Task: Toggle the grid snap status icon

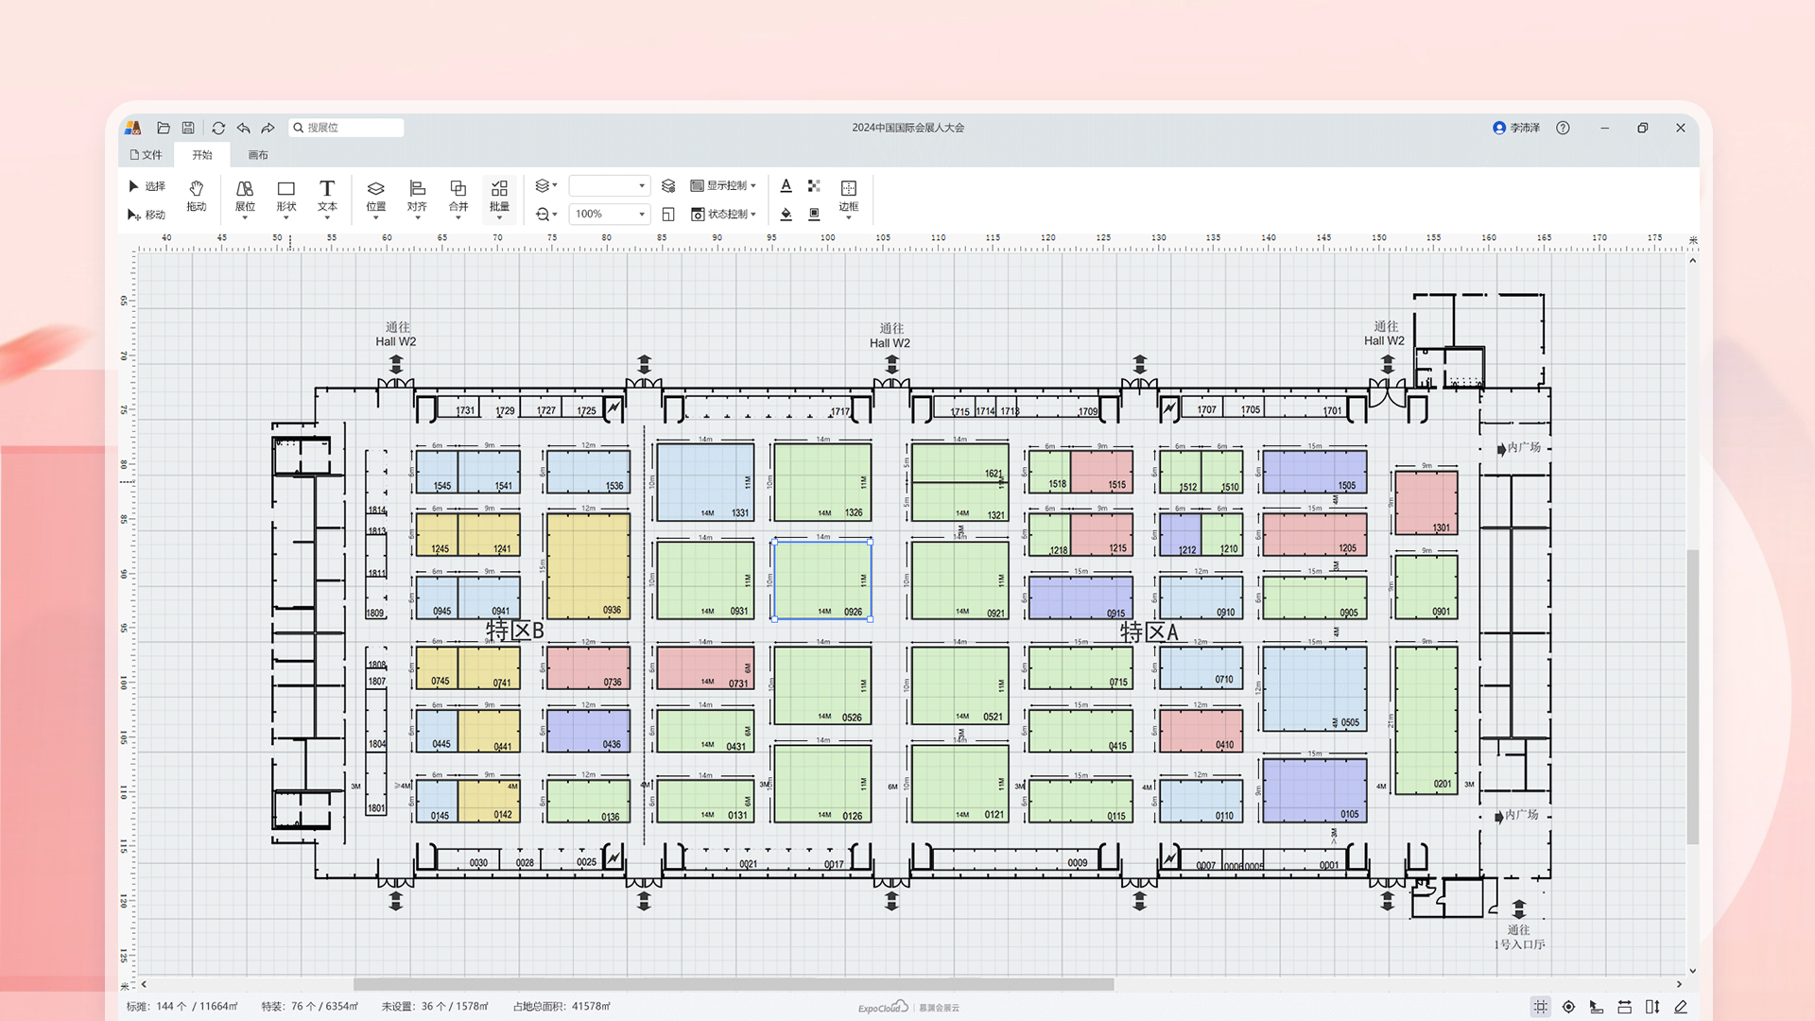Action: click(1541, 1007)
